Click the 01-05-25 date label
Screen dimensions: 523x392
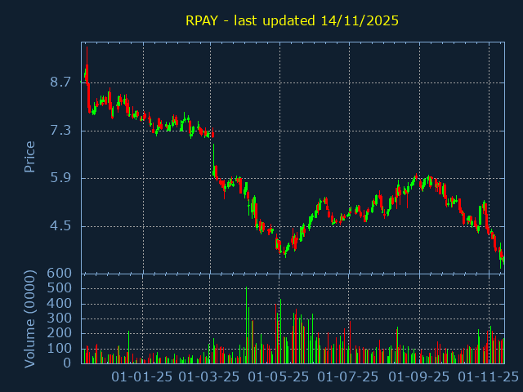tap(279, 376)
